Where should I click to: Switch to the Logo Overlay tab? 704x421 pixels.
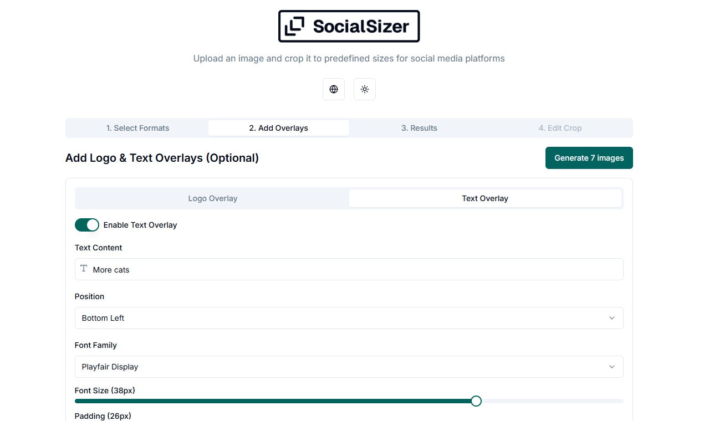pyautogui.click(x=213, y=198)
